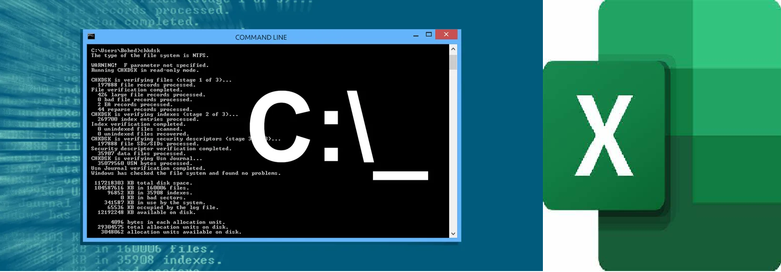Click the "KB total disk space" line
Image resolution: width=781 pixels, height=272 pixels.
click(x=143, y=183)
